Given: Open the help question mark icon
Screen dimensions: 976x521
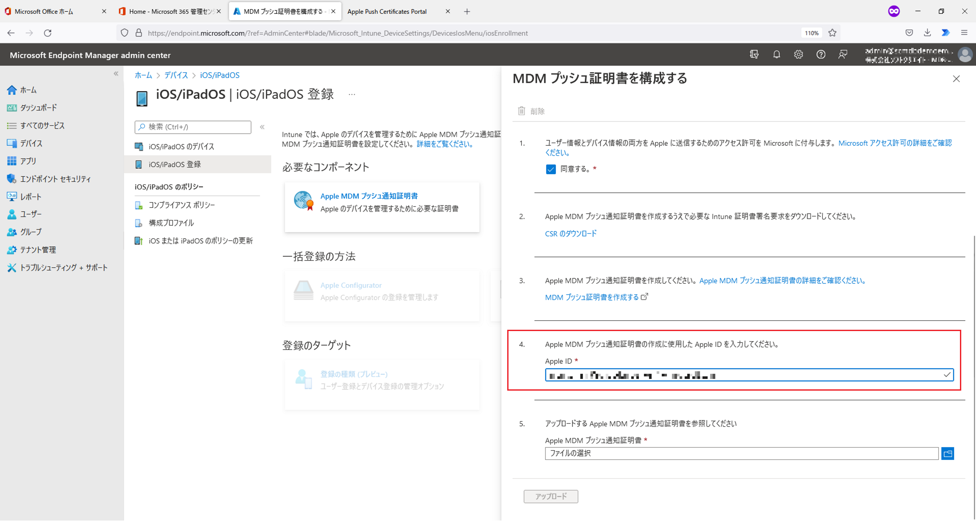Looking at the screenshot, I should [x=821, y=54].
